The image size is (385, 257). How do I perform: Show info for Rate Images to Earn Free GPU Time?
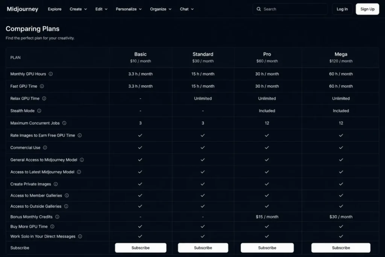tap(80, 135)
